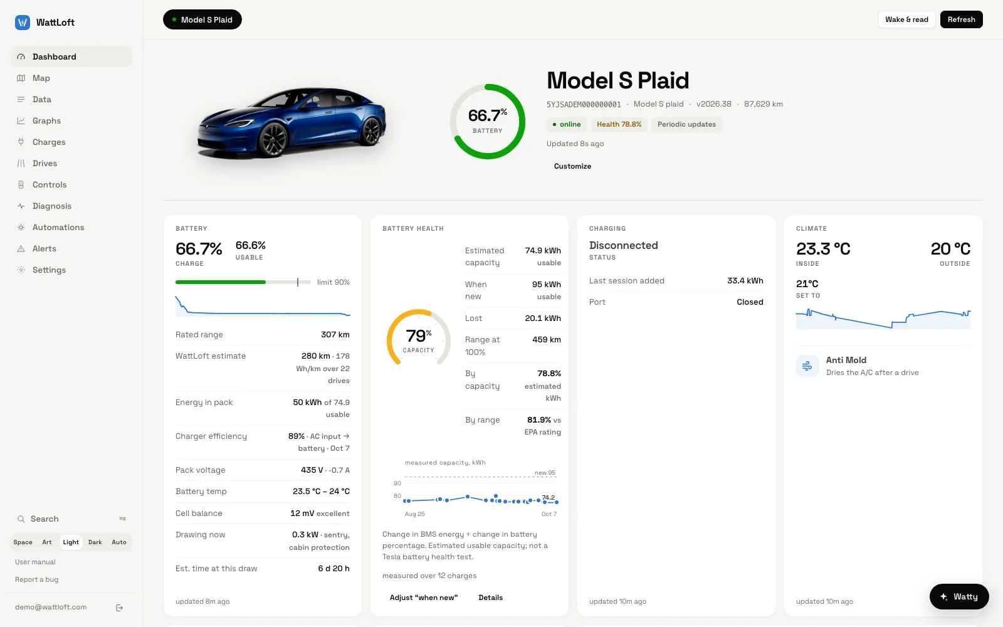Click the Periodic updates badge
Image resolution: width=1003 pixels, height=627 pixels.
click(x=686, y=124)
